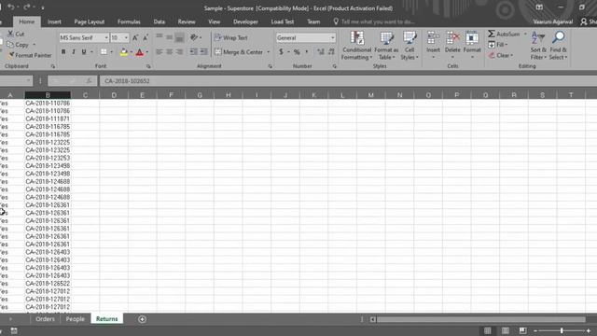The image size is (597, 336).
Task: Open the number format dropdown showing General
Action: [x=332, y=37]
